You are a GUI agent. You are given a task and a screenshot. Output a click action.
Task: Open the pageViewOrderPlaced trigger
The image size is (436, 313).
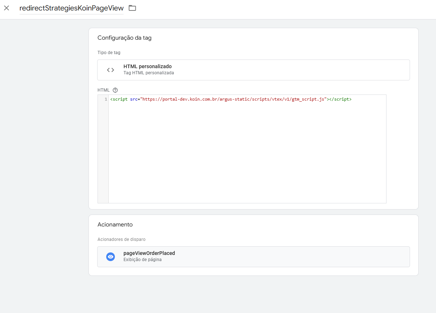point(254,257)
